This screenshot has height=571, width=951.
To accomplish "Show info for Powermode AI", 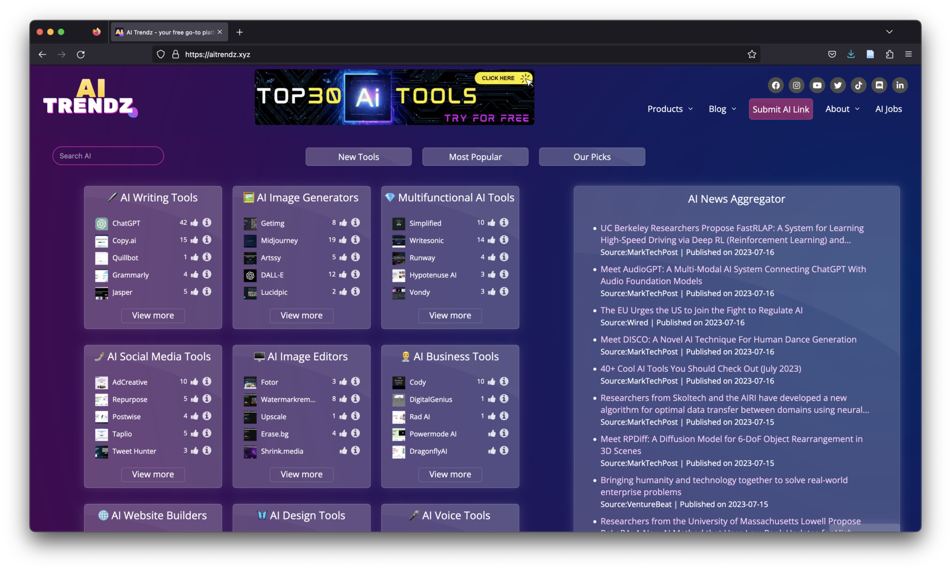I will [x=504, y=433].
